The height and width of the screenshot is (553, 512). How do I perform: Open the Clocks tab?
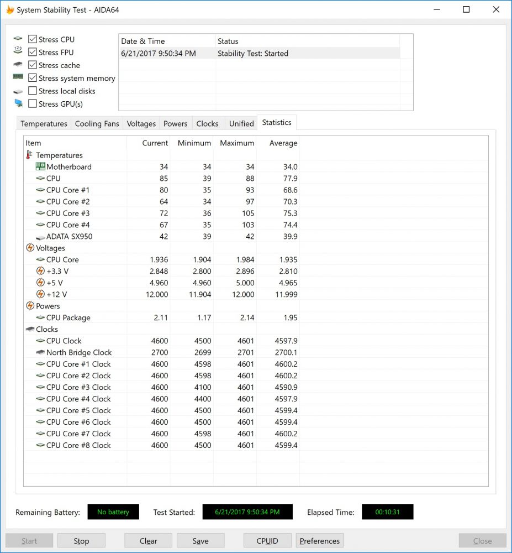click(208, 123)
